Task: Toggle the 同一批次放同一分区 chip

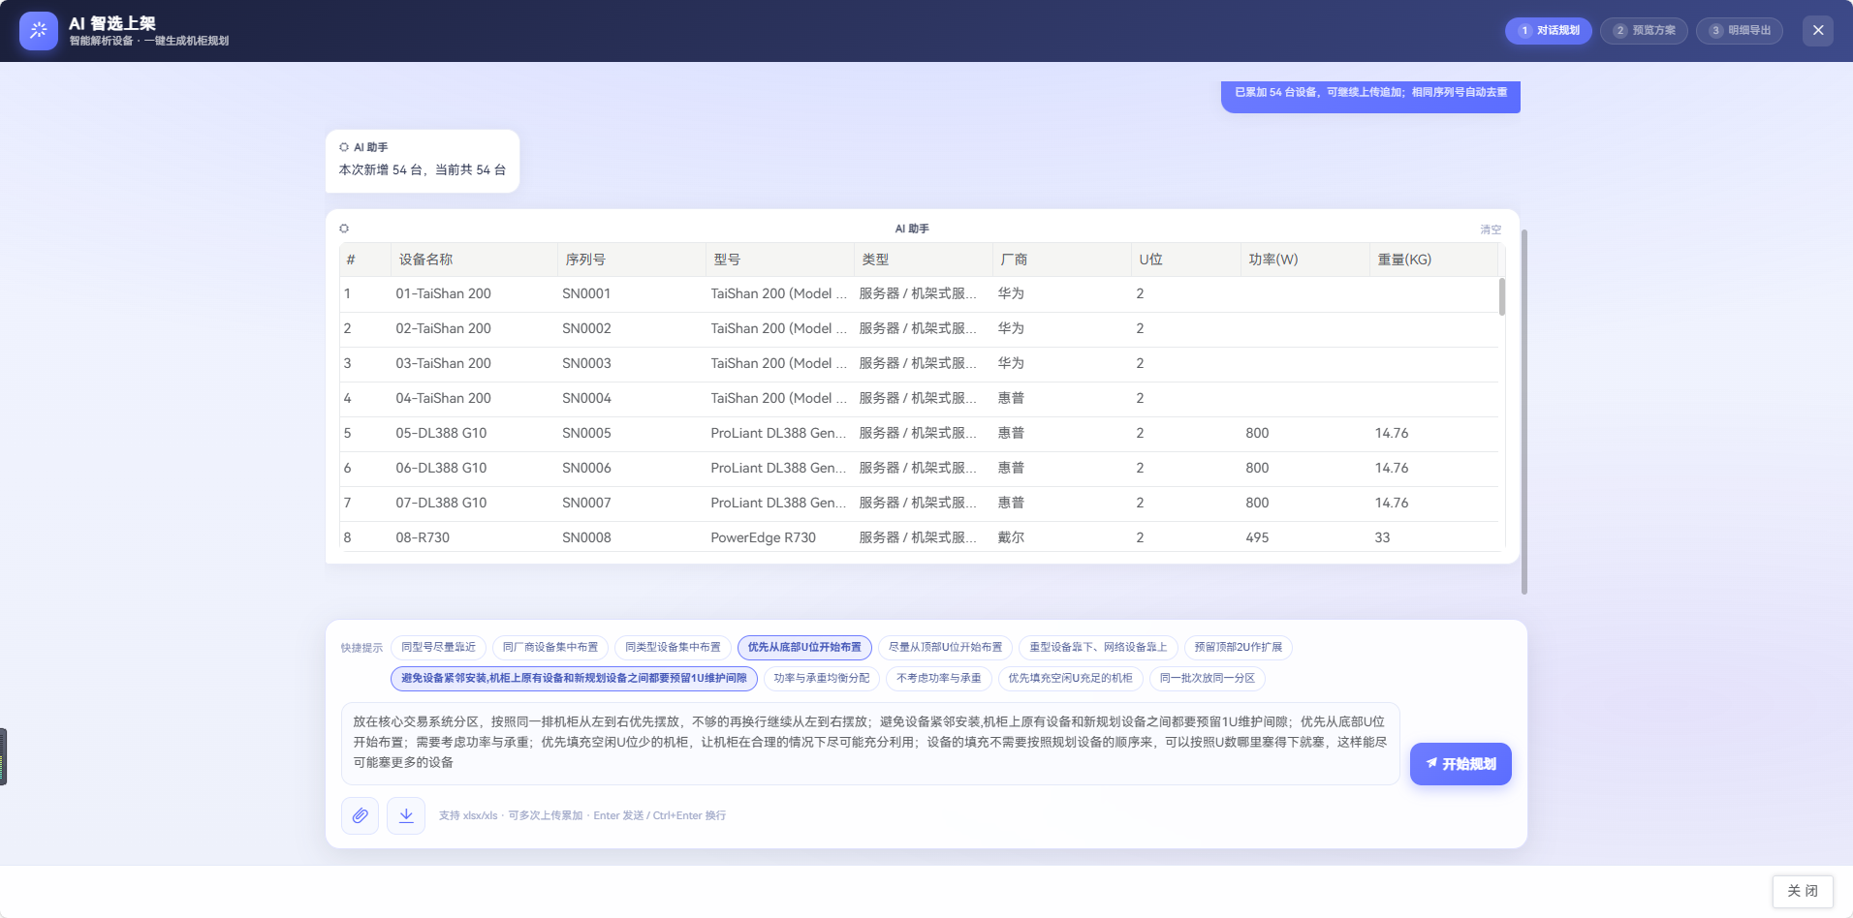Action: [x=1208, y=678]
